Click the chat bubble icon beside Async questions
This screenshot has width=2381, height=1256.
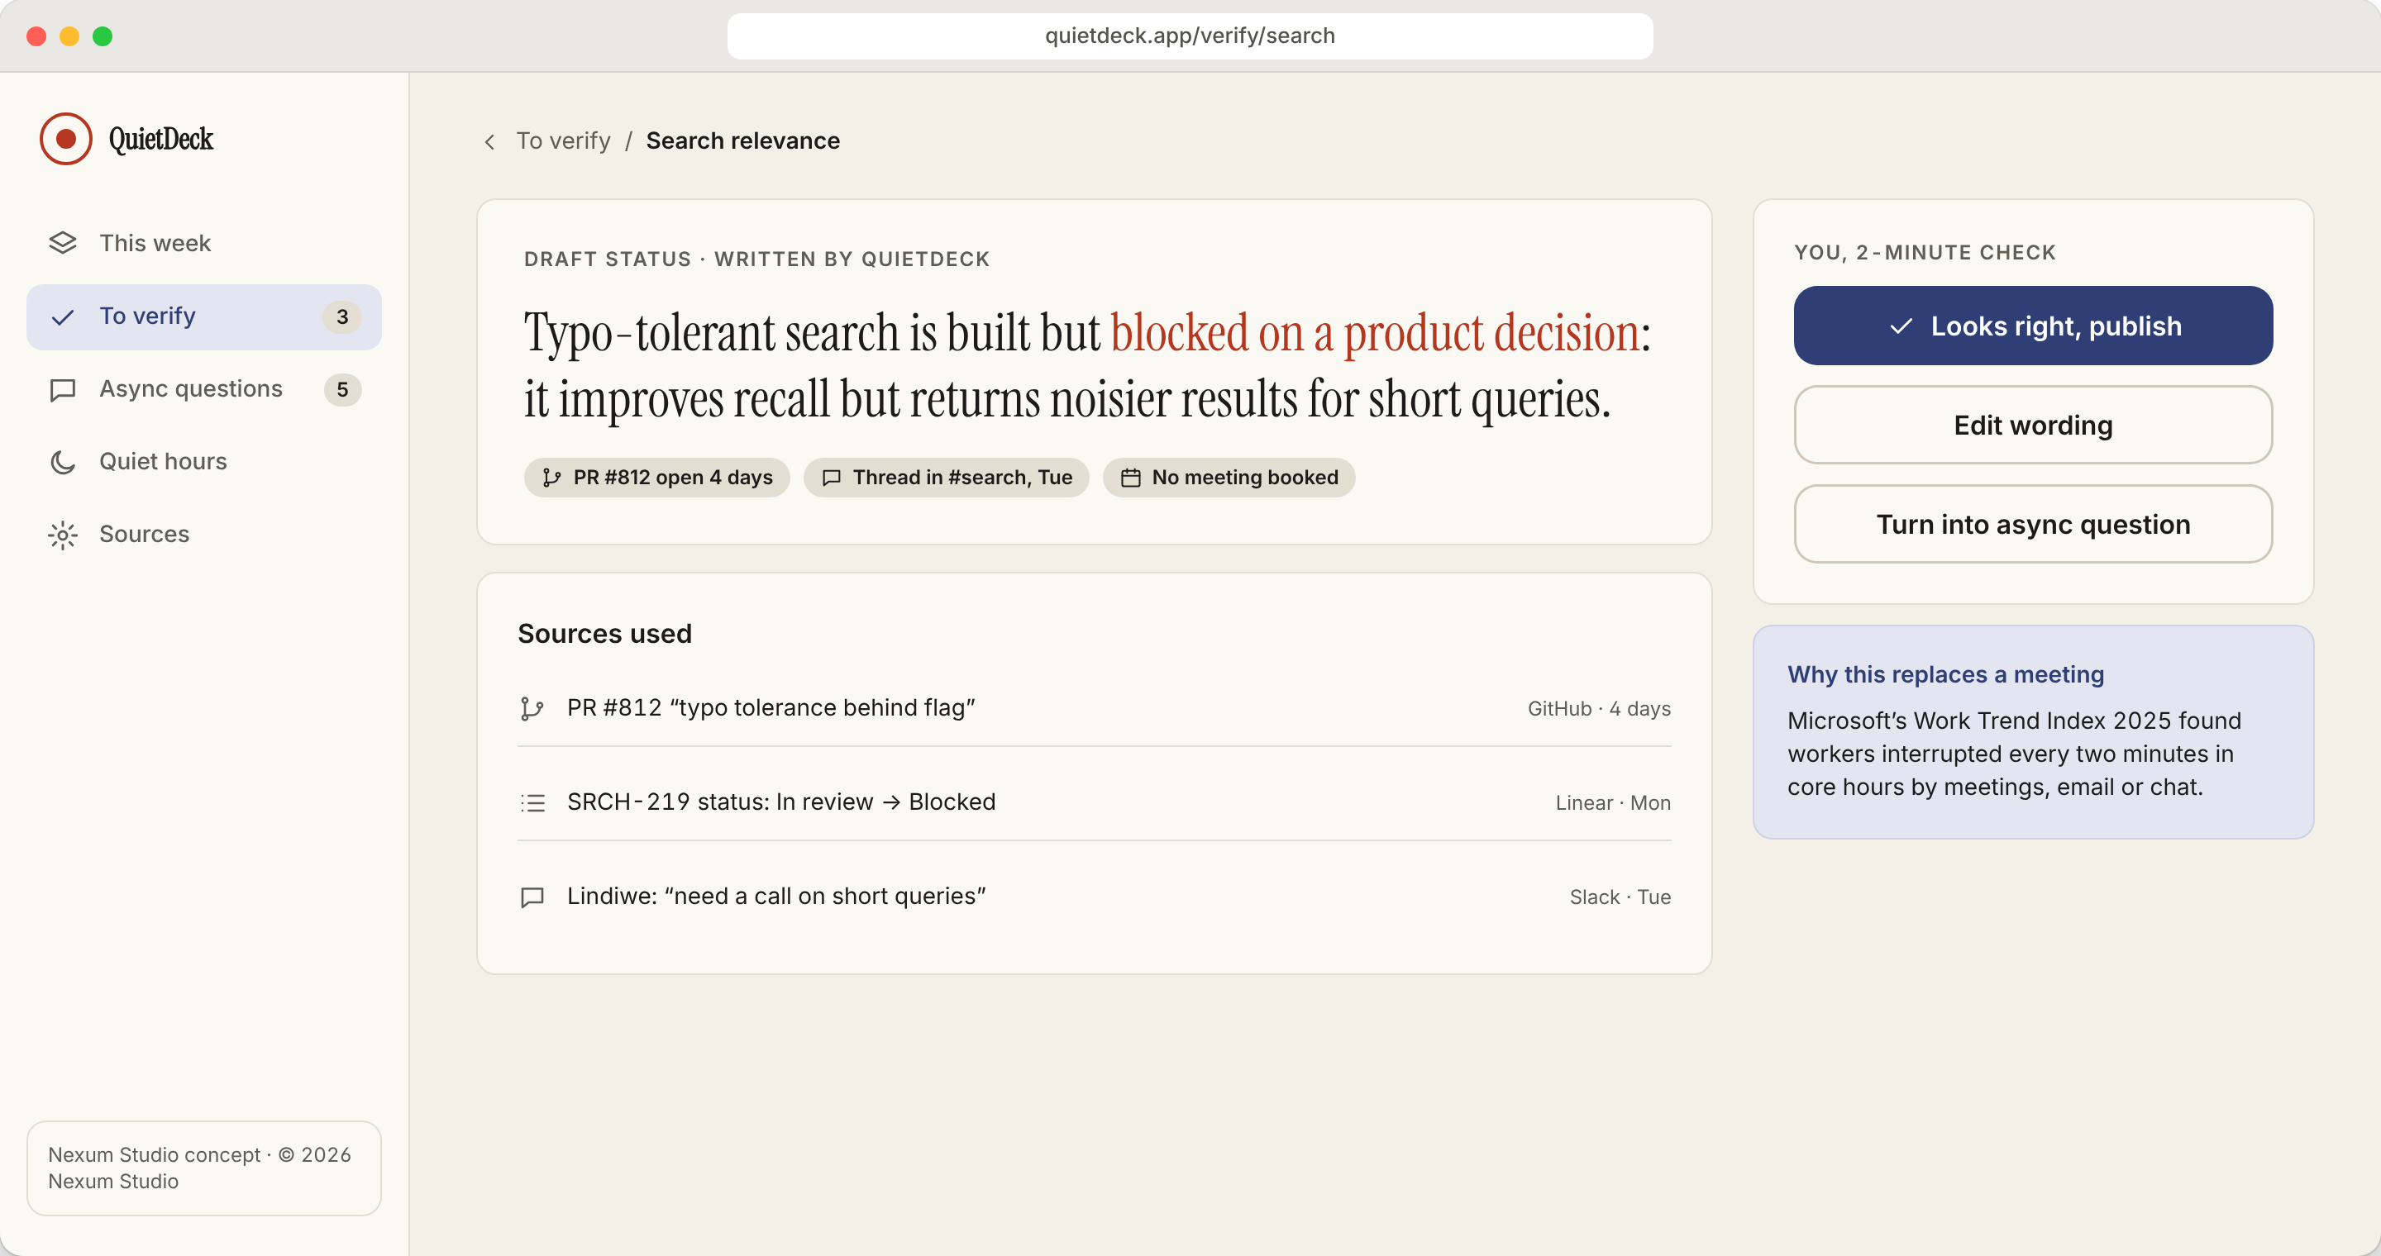click(x=62, y=390)
